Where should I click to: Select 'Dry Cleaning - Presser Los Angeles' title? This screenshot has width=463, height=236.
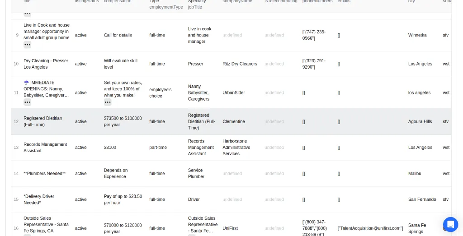46,64
